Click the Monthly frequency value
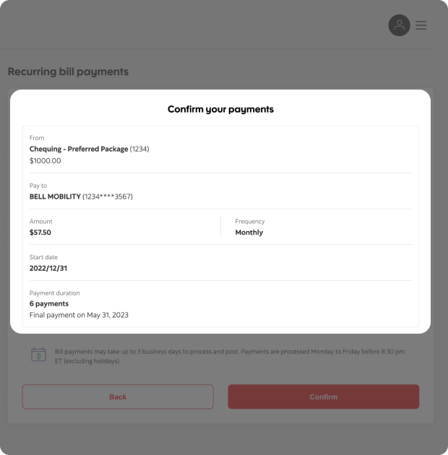Screen dimensions: 448x455 [x=249, y=233]
